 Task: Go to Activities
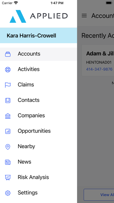[38, 69]
